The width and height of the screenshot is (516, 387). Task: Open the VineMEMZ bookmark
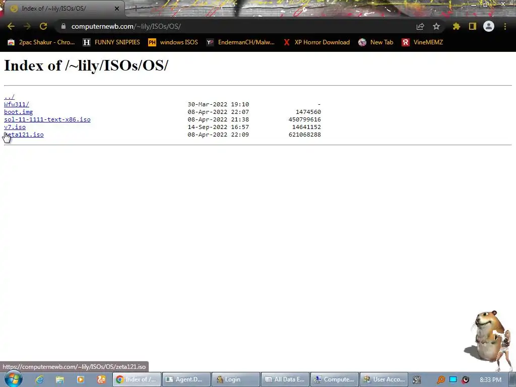(x=423, y=42)
